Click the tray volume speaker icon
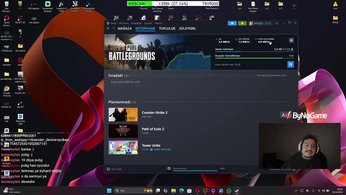This screenshot has height=195, width=346. [x=323, y=191]
